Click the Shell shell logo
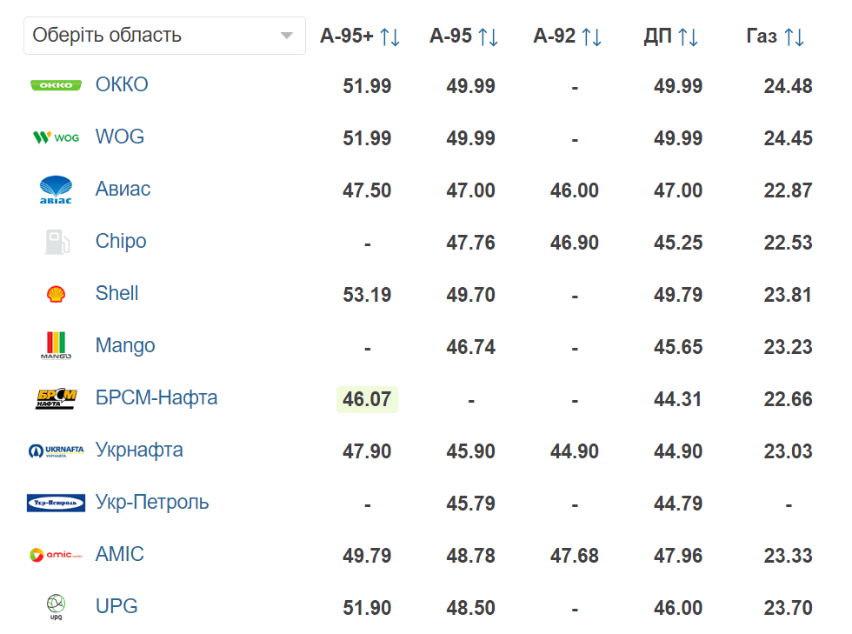 (56, 294)
